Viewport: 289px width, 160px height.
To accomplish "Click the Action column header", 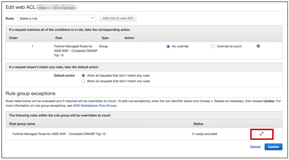I will [129, 38].
